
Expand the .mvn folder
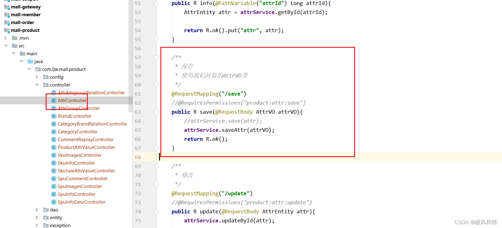[x=6, y=38]
